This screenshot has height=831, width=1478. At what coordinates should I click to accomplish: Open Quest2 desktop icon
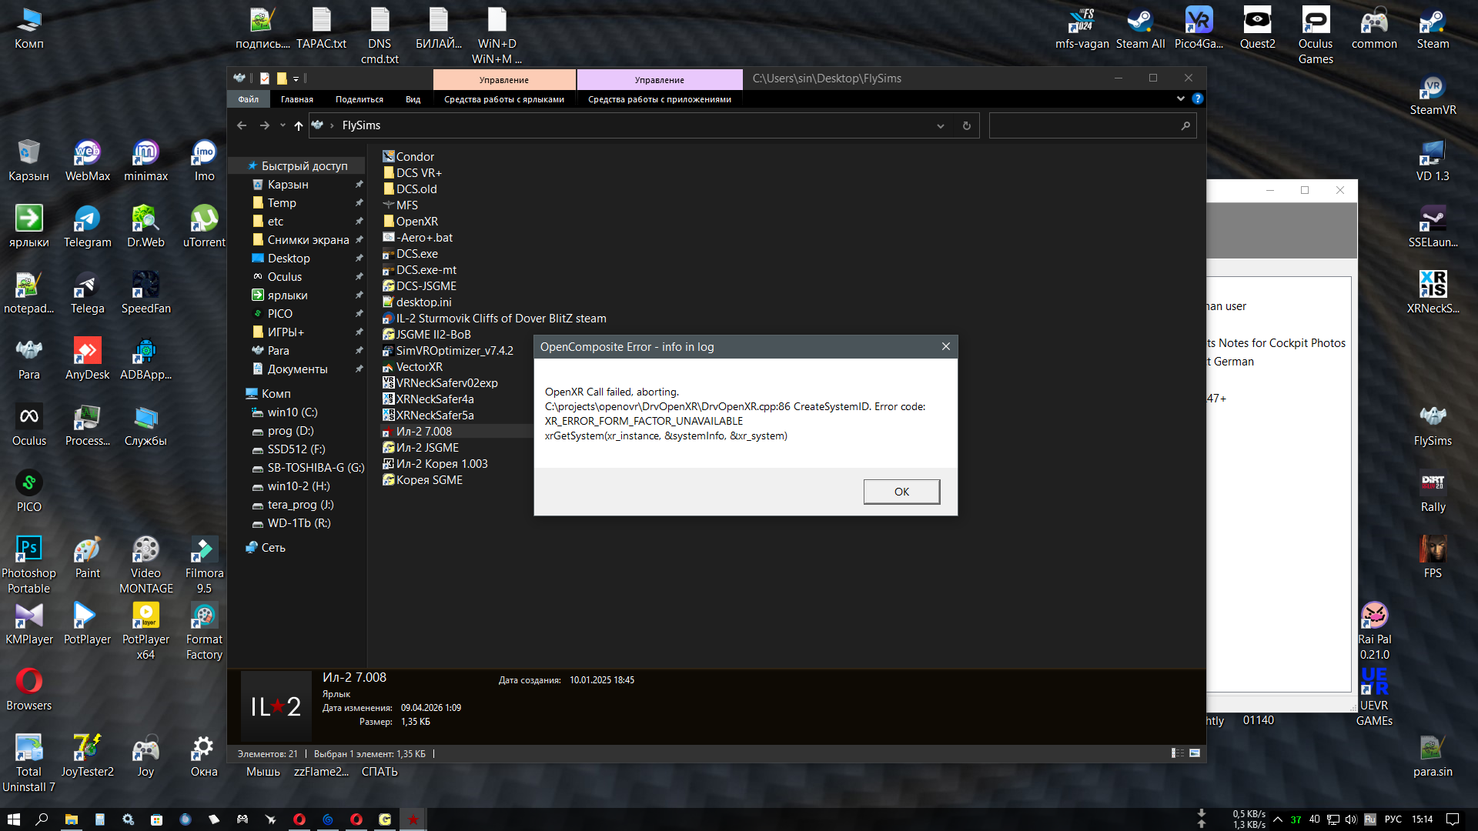click(1257, 29)
